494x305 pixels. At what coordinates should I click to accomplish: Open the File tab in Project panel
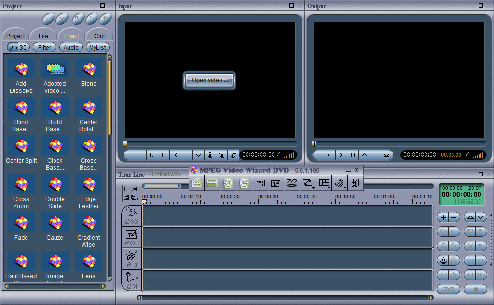tap(43, 36)
